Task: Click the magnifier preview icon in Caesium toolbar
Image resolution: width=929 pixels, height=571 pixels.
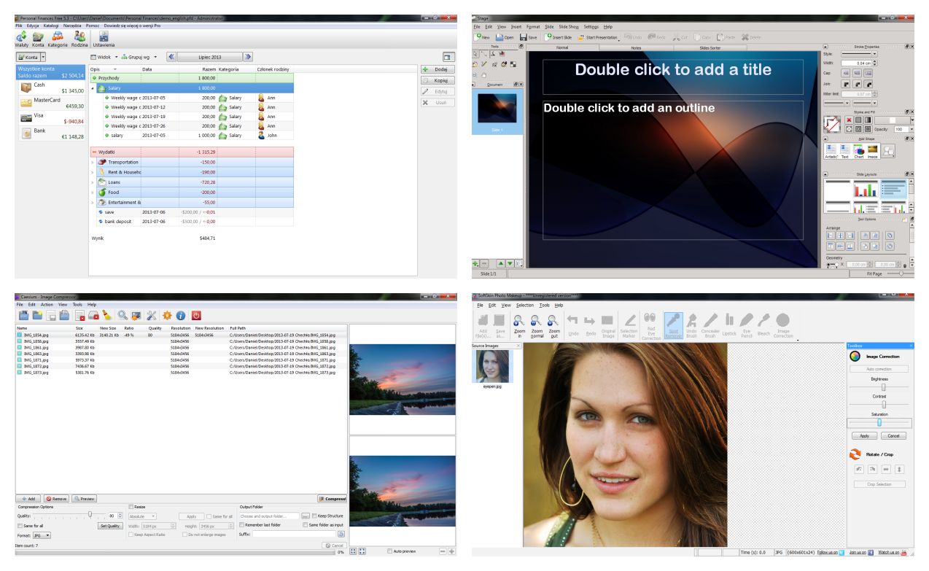Action: pyautogui.click(x=123, y=315)
